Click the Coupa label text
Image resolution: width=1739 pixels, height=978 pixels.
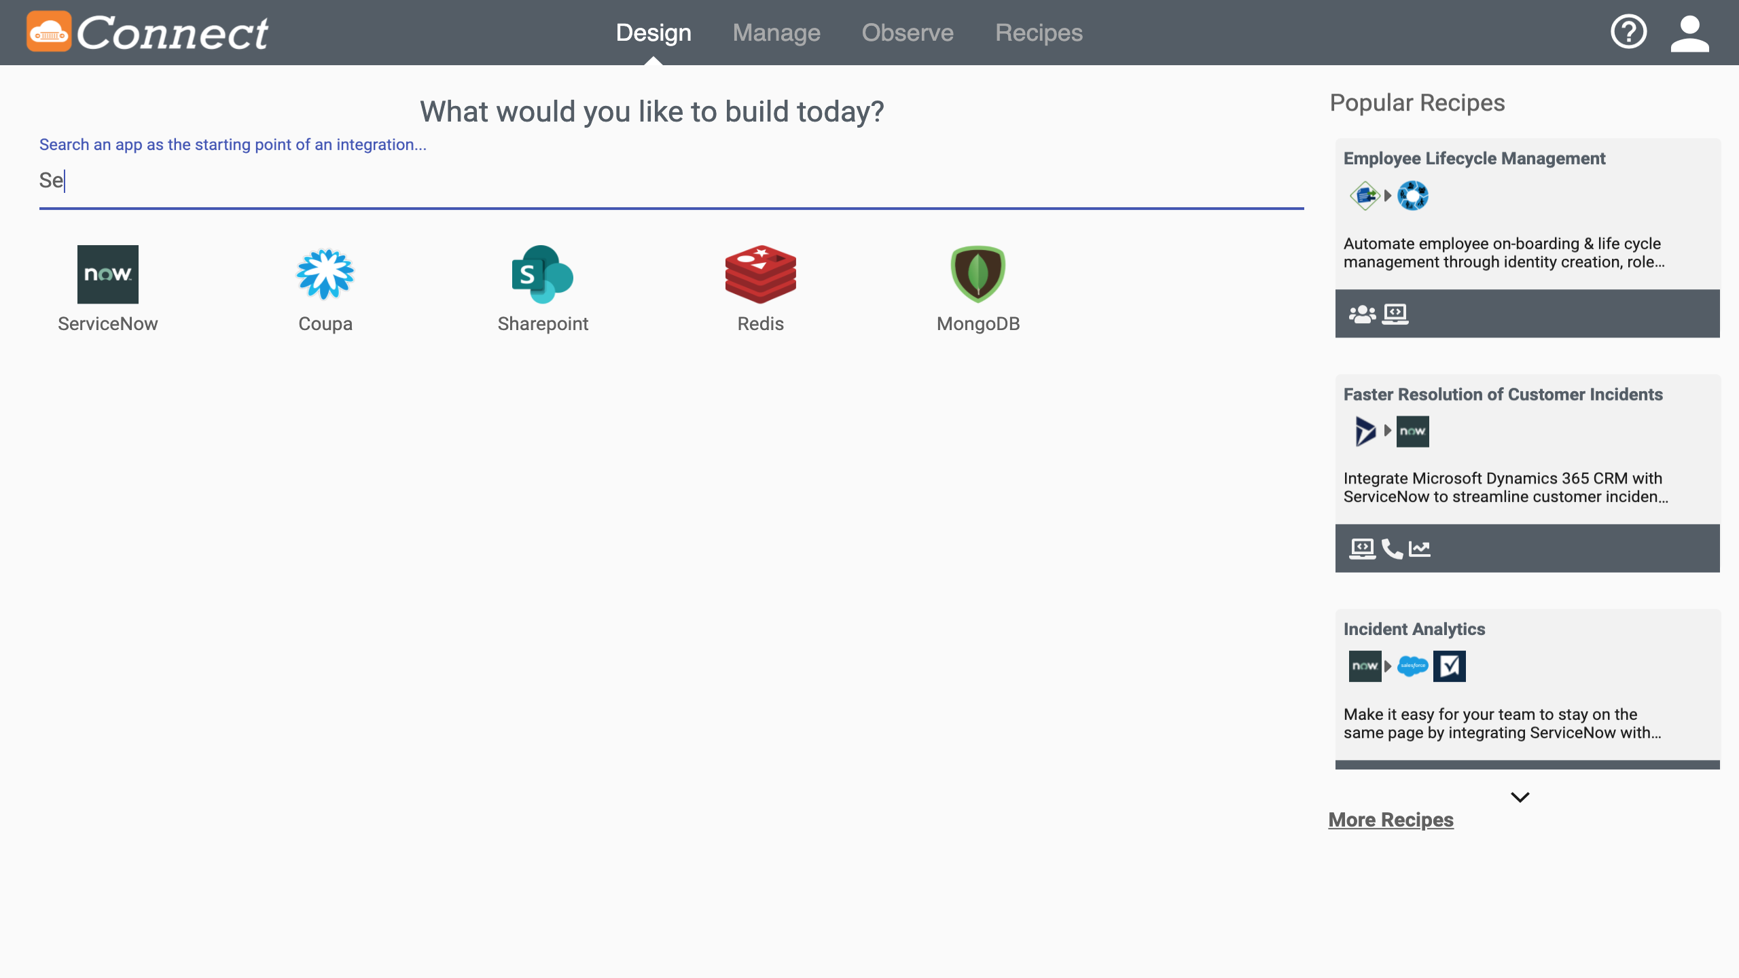[325, 324]
